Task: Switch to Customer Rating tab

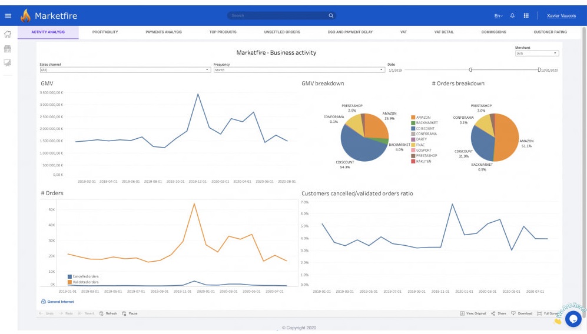Action: click(x=550, y=32)
